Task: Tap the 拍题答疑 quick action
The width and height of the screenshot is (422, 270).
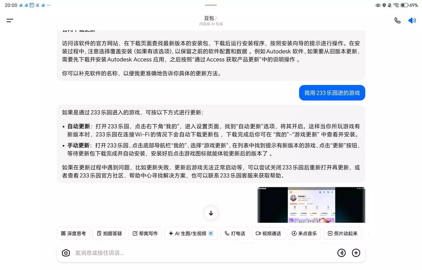Action: click(x=109, y=234)
